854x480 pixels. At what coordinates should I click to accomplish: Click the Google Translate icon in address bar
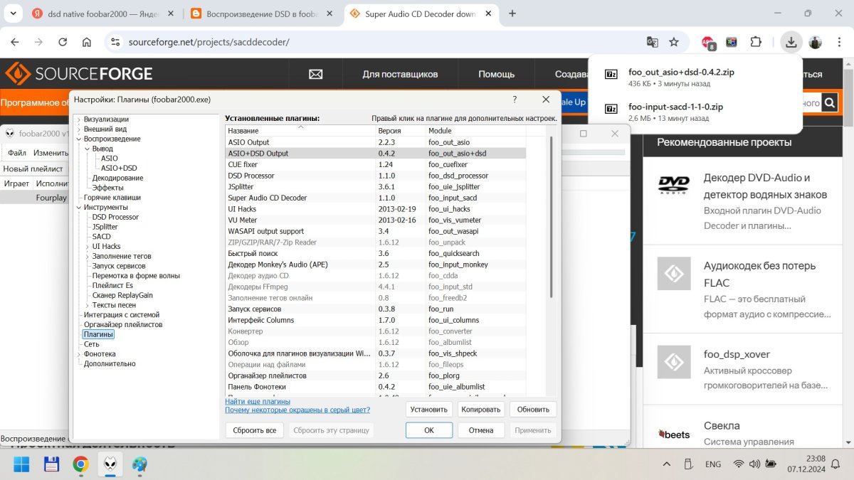point(652,42)
